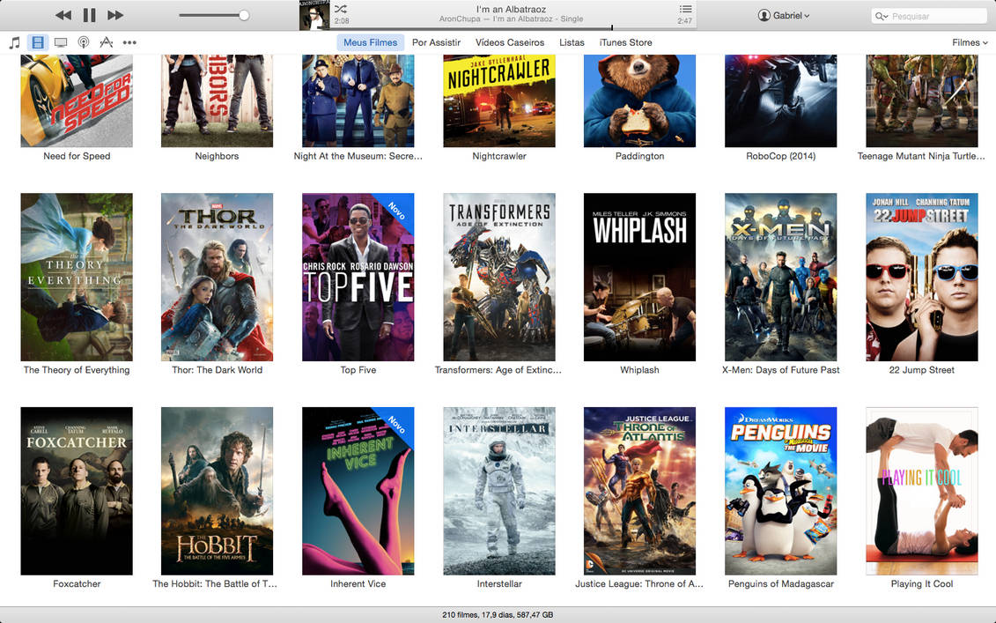Select the Interstellar movie poster
996x623 pixels.
[x=499, y=491]
